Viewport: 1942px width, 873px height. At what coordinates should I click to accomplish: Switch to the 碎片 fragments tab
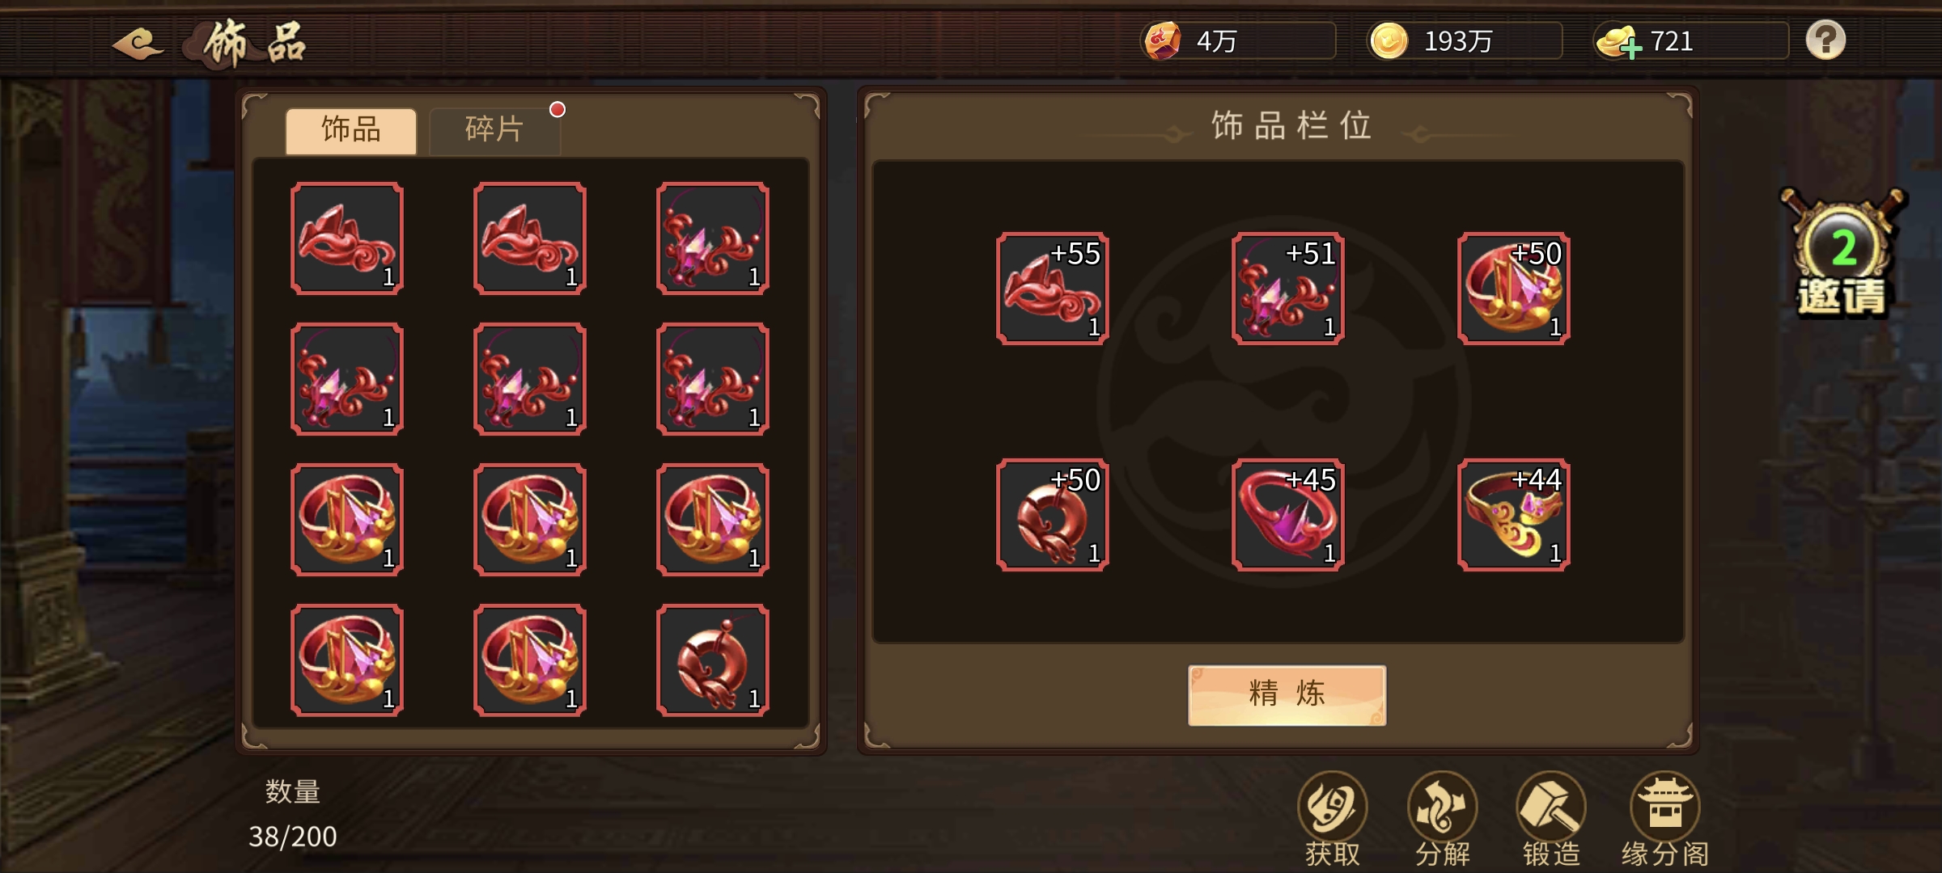(x=494, y=130)
